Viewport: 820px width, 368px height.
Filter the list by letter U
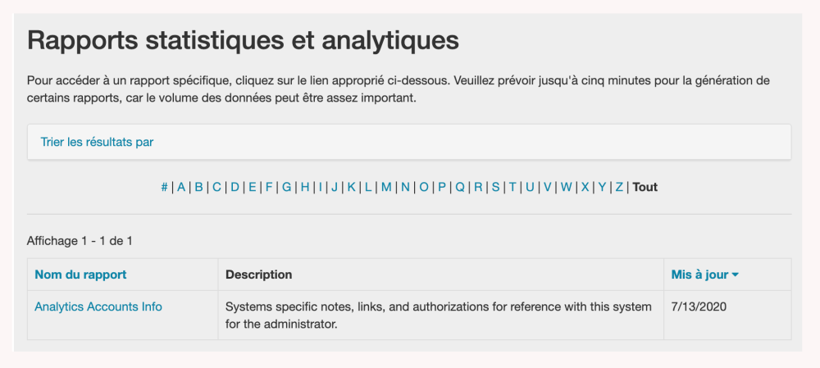(530, 187)
